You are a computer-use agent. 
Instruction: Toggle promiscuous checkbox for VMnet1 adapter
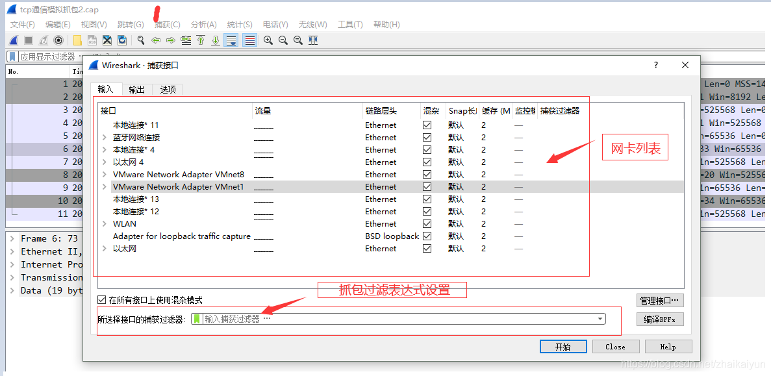click(427, 187)
